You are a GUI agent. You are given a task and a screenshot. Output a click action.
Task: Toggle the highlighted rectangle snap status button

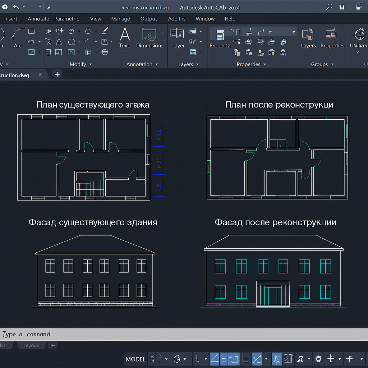234,359
